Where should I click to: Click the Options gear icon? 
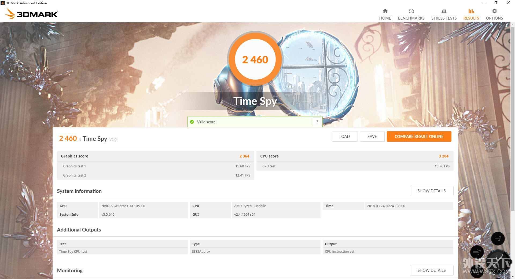[494, 11]
